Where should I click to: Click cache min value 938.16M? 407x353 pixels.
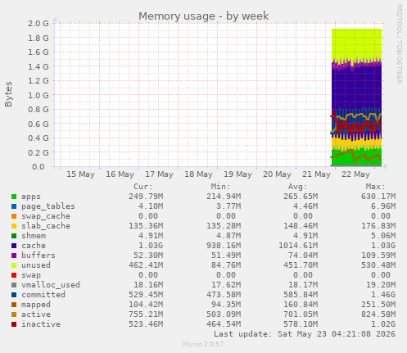(224, 246)
